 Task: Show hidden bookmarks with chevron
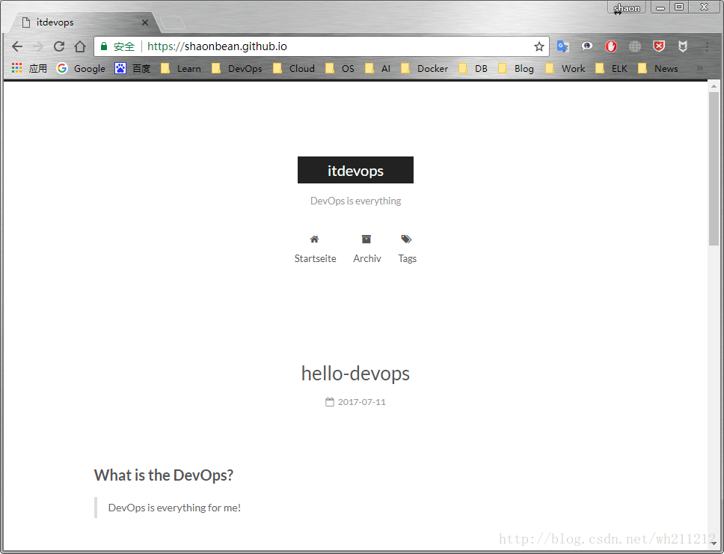click(700, 68)
